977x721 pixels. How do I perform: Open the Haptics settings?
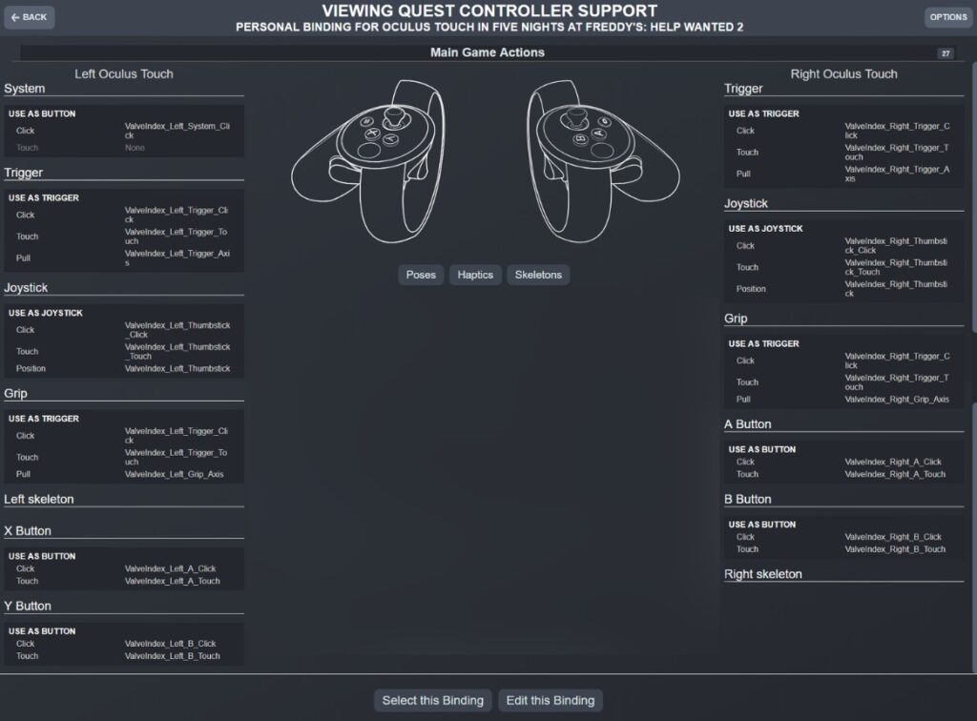[x=475, y=275]
